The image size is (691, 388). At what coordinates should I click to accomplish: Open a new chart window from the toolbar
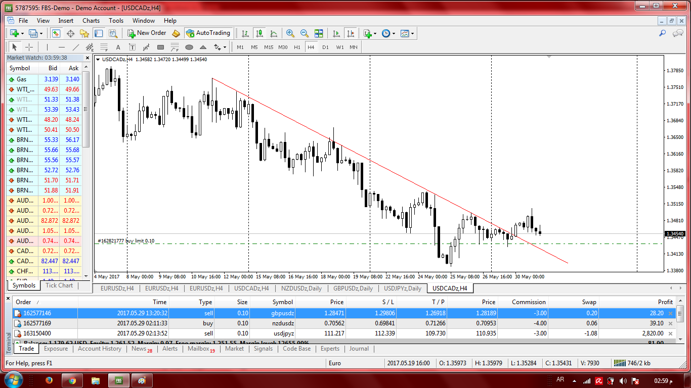(x=14, y=33)
